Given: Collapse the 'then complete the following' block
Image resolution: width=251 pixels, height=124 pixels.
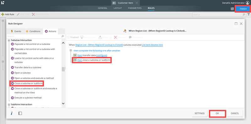Looking at the screenshot, I should 71,50.
